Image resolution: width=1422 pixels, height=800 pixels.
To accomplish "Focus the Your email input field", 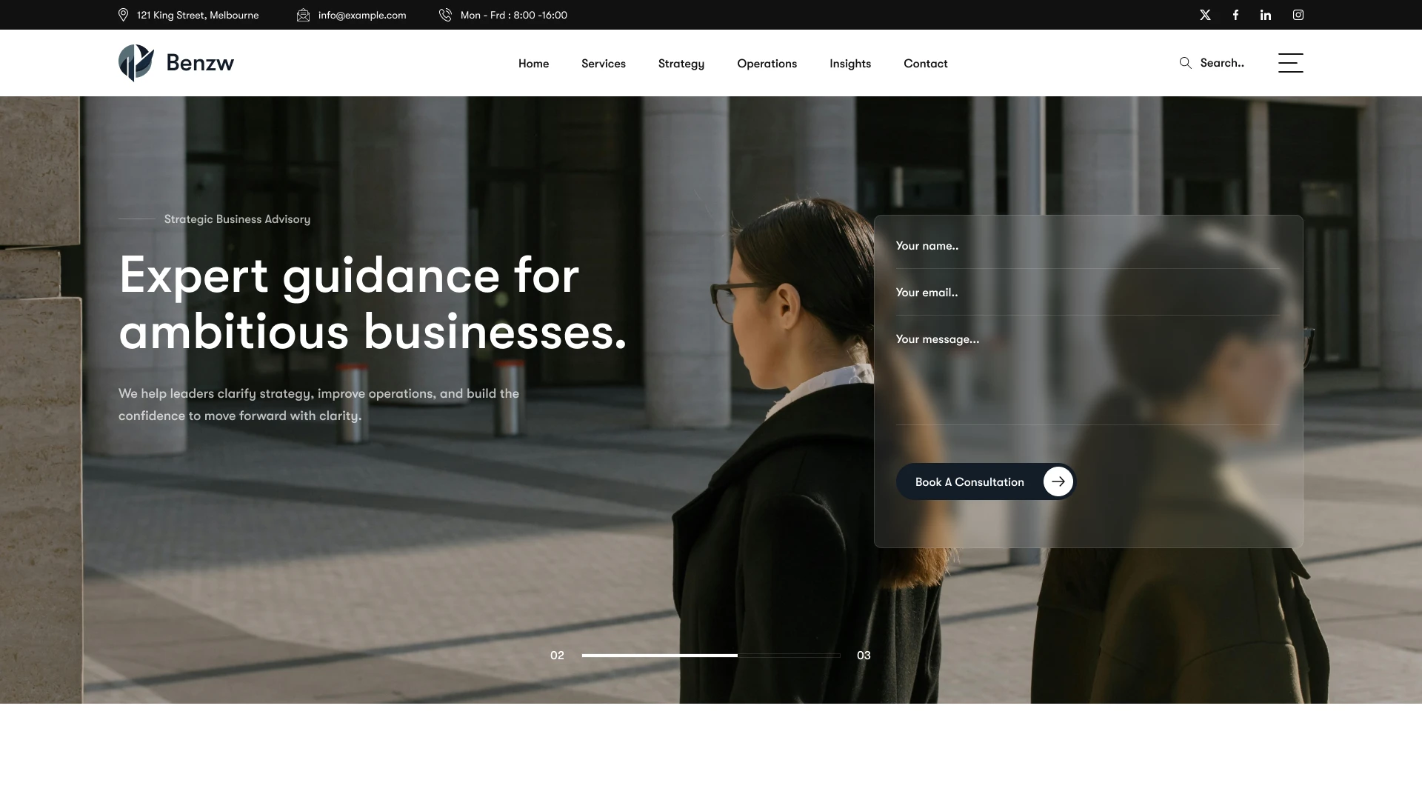I will pos(1088,293).
